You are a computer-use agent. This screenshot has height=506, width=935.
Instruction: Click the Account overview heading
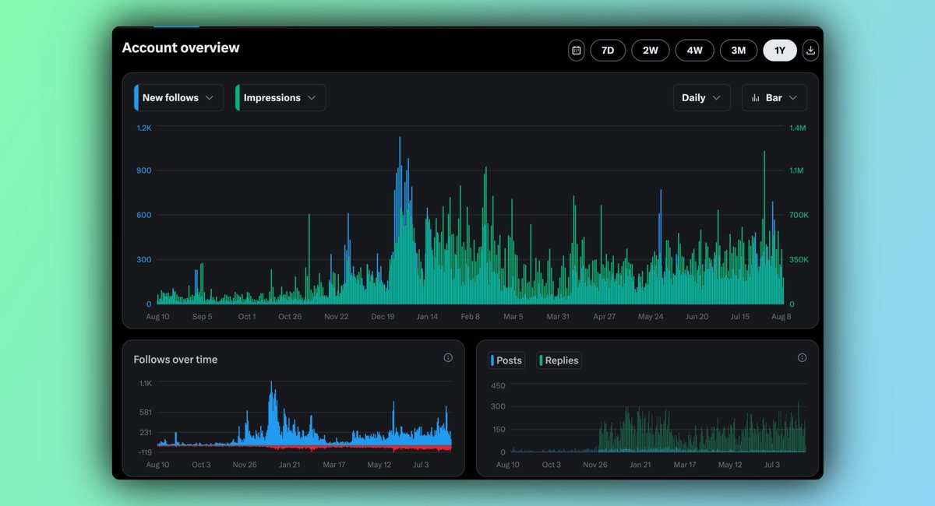[181, 47]
